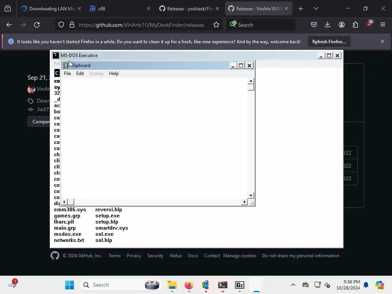Open tracking protection shield icon
Screen dimensions: 392x294
[61, 25]
